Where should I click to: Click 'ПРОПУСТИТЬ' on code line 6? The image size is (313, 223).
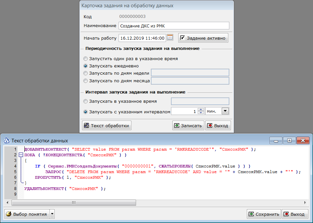48,177
